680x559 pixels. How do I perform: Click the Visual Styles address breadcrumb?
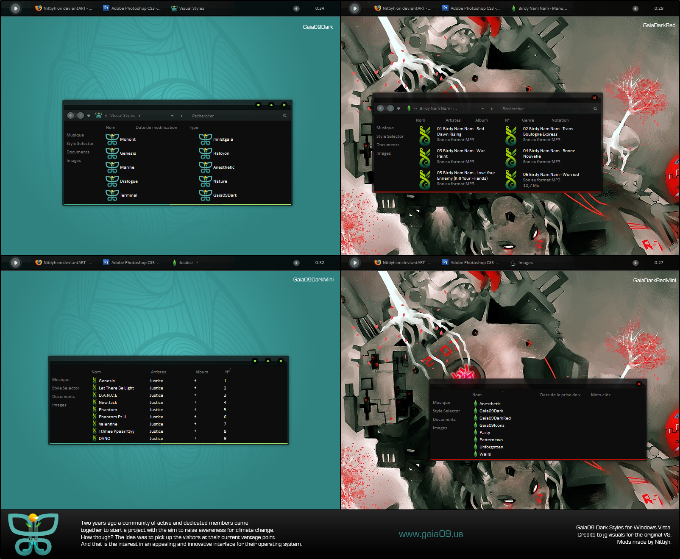coord(123,116)
